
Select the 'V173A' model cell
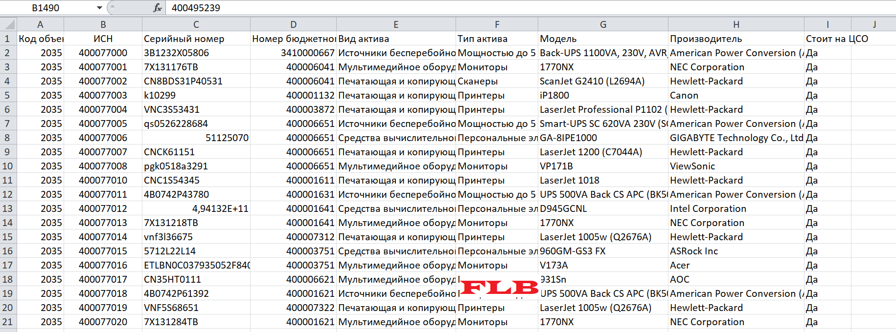pos(603,265)
